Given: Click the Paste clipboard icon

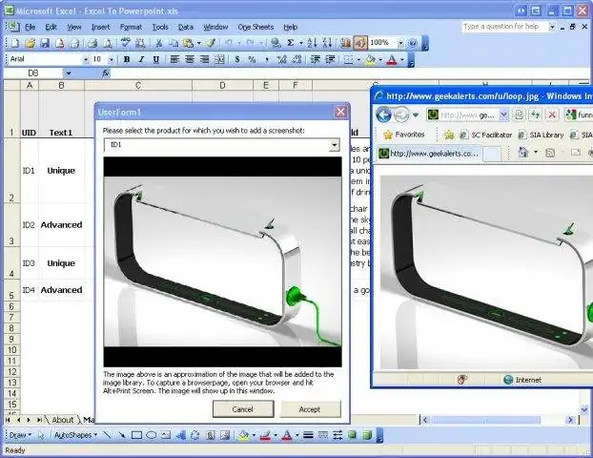Looking at the screenshot, I should pyautogui.click(x=188, y=43).
